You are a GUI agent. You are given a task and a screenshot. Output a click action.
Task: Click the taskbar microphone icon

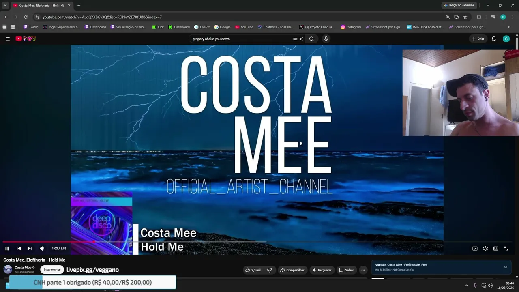pos(475,286)
